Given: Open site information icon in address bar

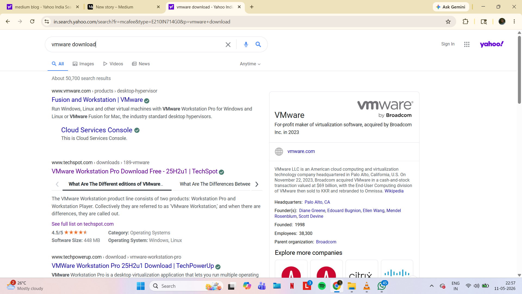Looking at the screenshot, I should click(x=47, y=22).
